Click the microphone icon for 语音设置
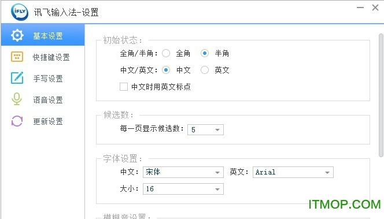Viewport: 384px width, 219px height. pos(17,99)
